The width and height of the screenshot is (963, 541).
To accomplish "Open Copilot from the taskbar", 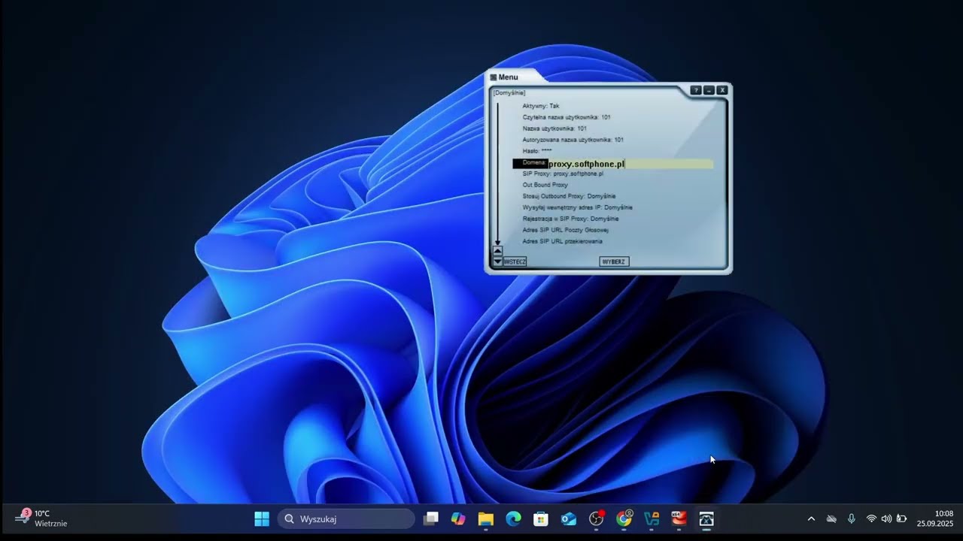I will click(x=458, y=519).
